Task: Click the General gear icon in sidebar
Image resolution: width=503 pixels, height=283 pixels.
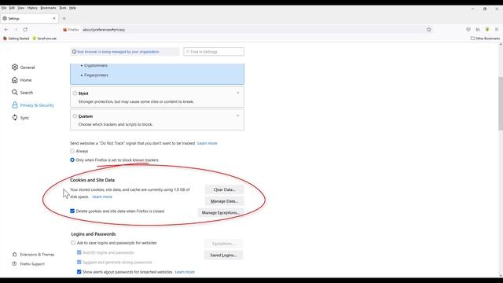Action: pyautogui.click(x=15, y=67)
